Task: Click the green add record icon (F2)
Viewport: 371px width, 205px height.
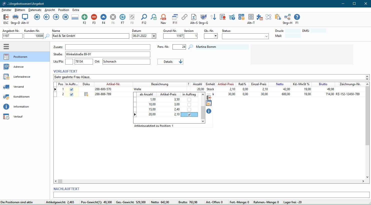Action: click(x=84, y=17)
